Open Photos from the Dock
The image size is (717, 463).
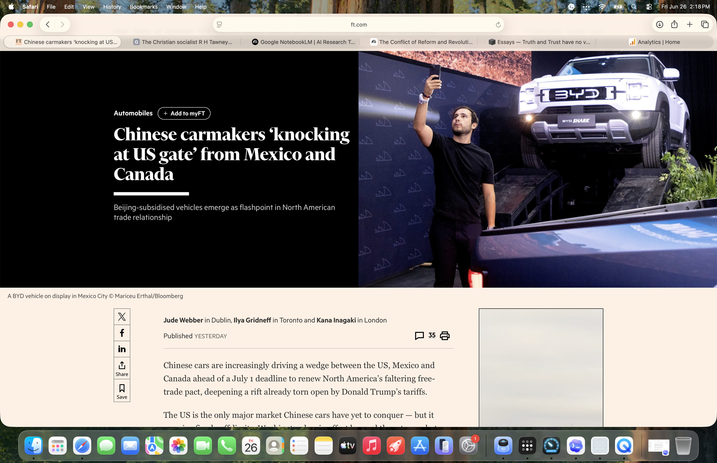[178, 445]
